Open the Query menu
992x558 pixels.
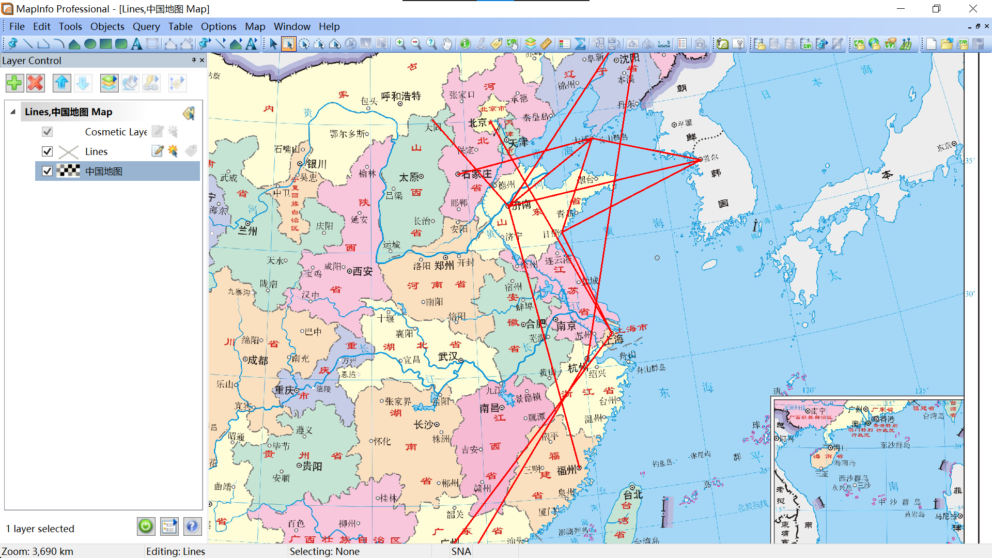tap(146, 26)
